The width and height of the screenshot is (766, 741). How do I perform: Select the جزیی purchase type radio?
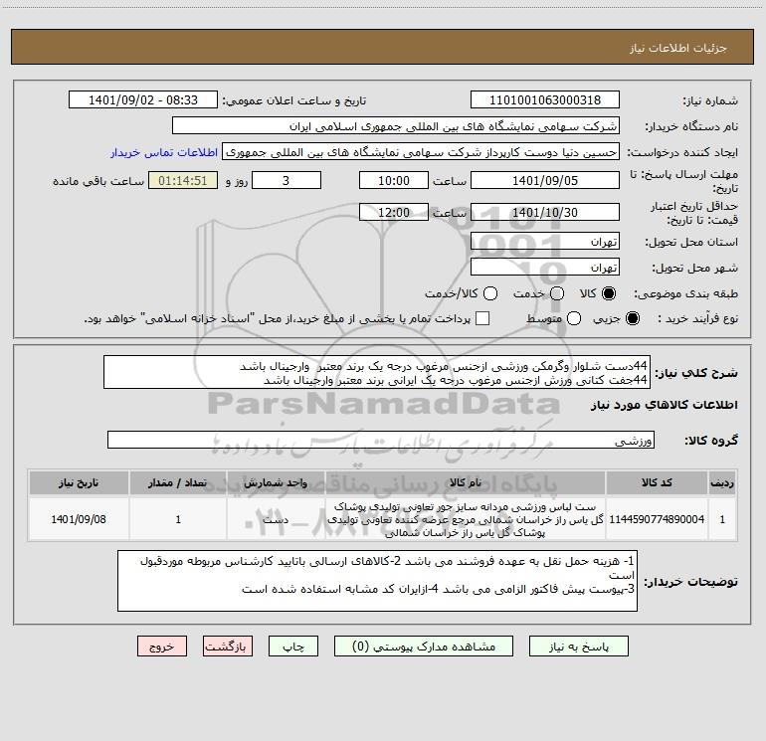click(632, 318)
